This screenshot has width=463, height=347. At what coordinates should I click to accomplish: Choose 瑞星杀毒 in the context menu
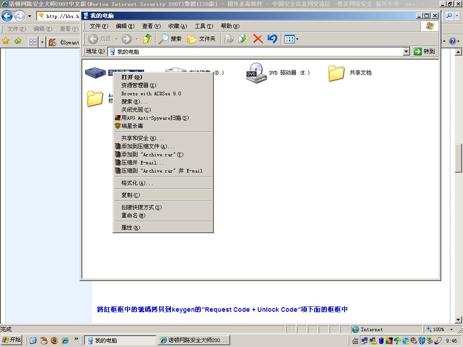pyautogui.click(x=163, y=126)
